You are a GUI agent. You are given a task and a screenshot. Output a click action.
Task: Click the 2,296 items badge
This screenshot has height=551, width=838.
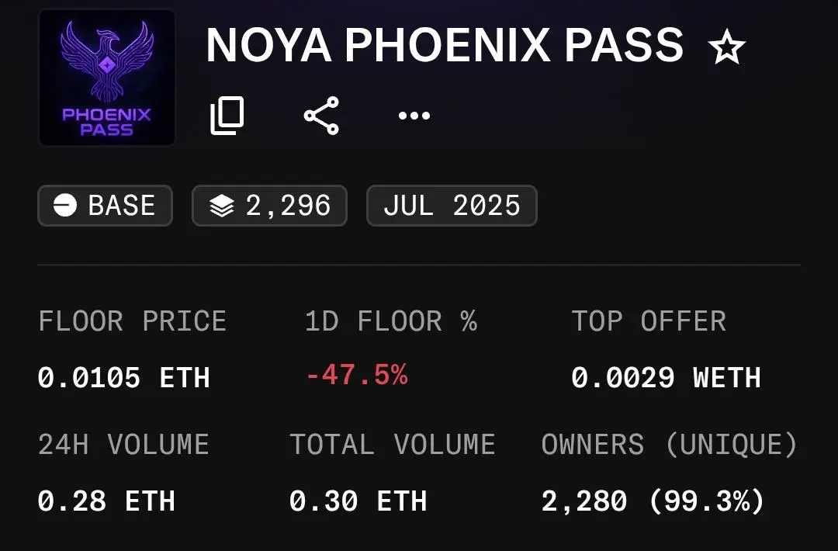tap(270, 206)
